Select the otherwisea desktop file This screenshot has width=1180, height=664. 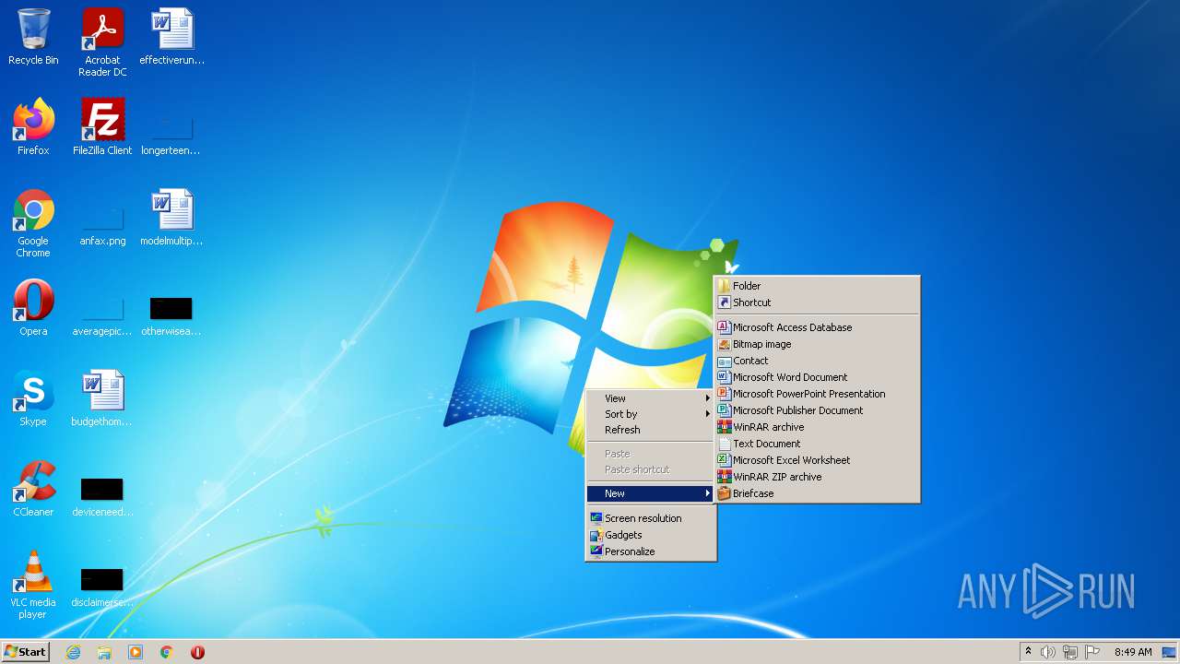172,317
